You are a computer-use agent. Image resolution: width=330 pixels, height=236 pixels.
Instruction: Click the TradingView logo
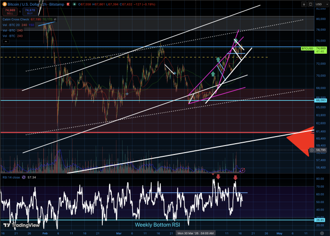point(15,226)
